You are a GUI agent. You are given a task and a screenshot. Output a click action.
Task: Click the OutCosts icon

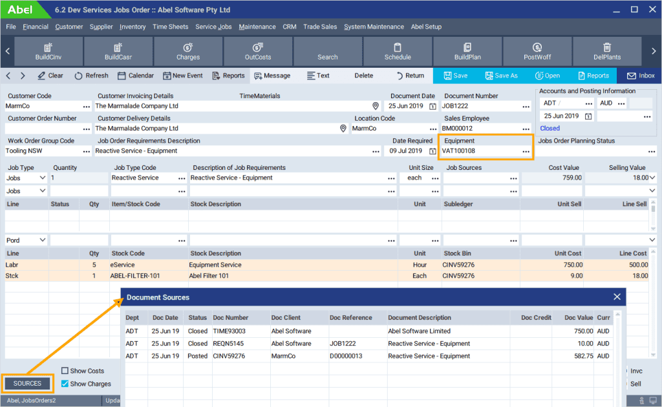coord(258,47)
